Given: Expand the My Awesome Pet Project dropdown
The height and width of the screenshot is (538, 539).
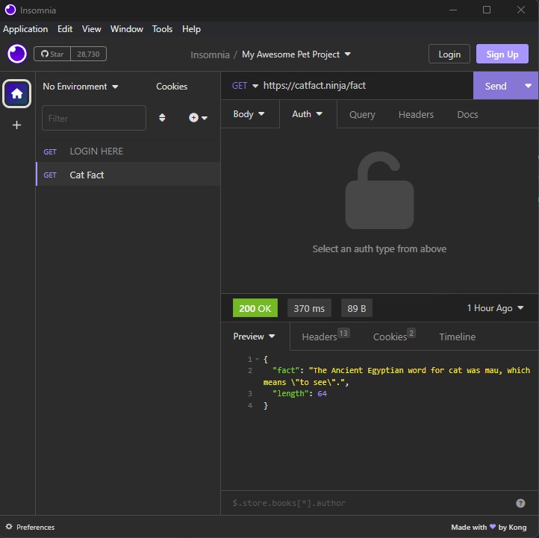Looking at the screenshot, I should pyautogui.click(x=296, y=54).
